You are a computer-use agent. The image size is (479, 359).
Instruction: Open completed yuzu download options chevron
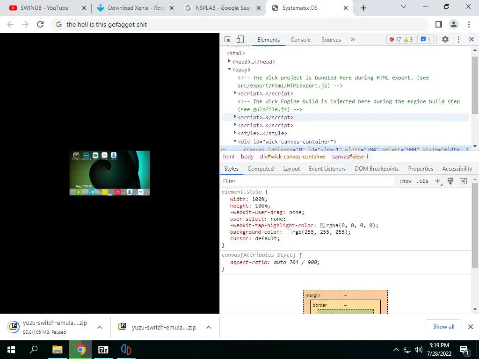point(209,327)
